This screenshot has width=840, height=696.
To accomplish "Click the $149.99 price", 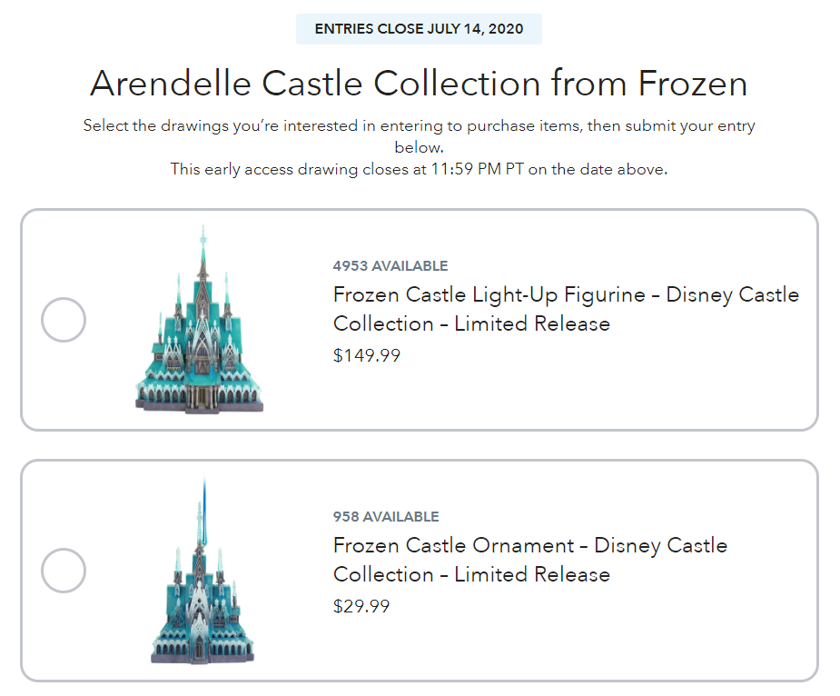I will click(367, 355).
